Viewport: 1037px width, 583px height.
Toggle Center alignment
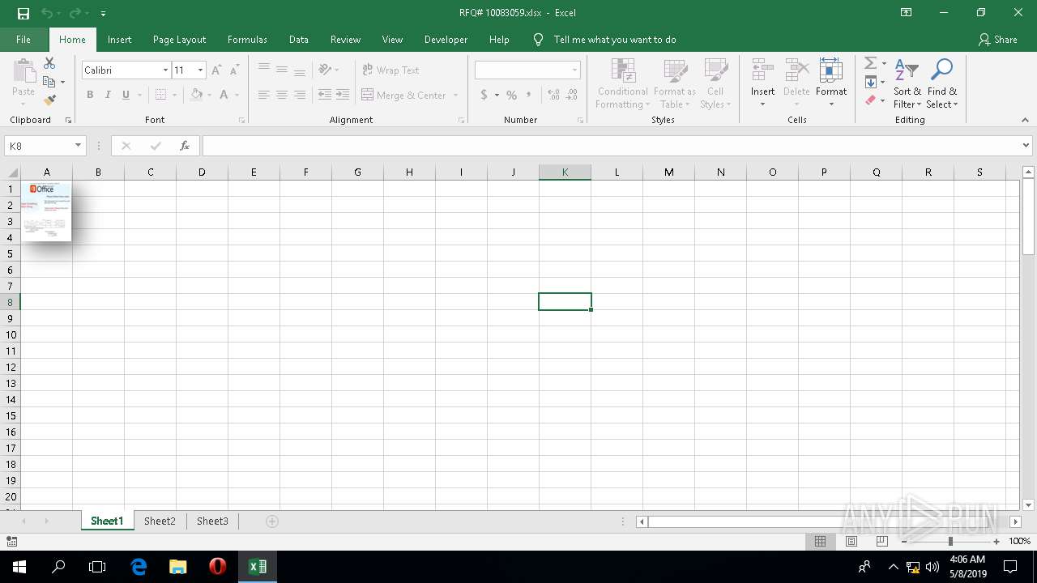[282, 95]
